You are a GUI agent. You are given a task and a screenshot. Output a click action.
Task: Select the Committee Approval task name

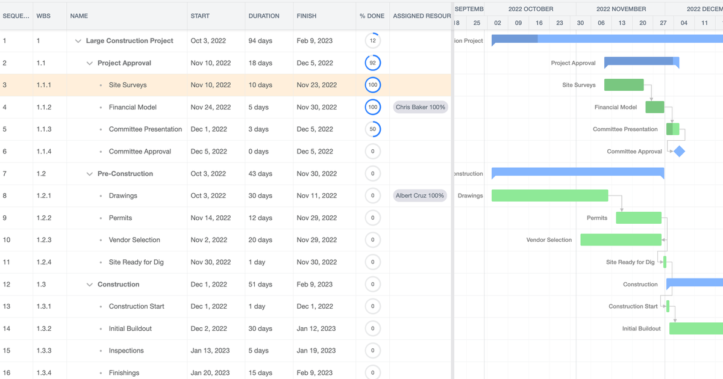click(140, 152)
